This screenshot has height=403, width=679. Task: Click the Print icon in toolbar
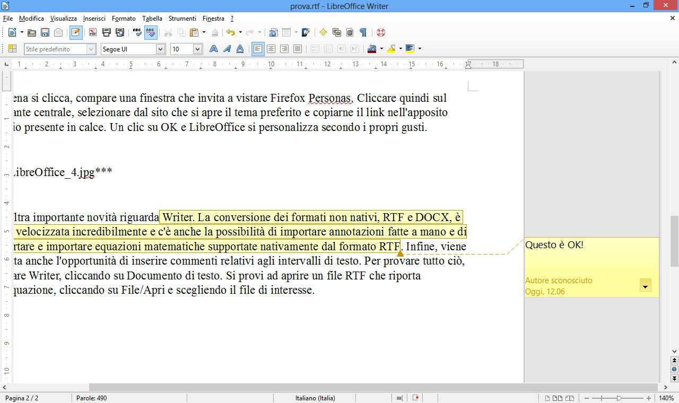point(107,32)
